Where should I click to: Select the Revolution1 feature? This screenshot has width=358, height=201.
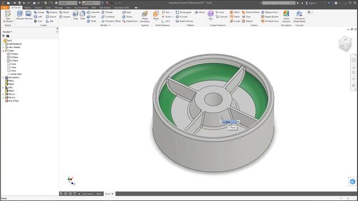[12, 78]
